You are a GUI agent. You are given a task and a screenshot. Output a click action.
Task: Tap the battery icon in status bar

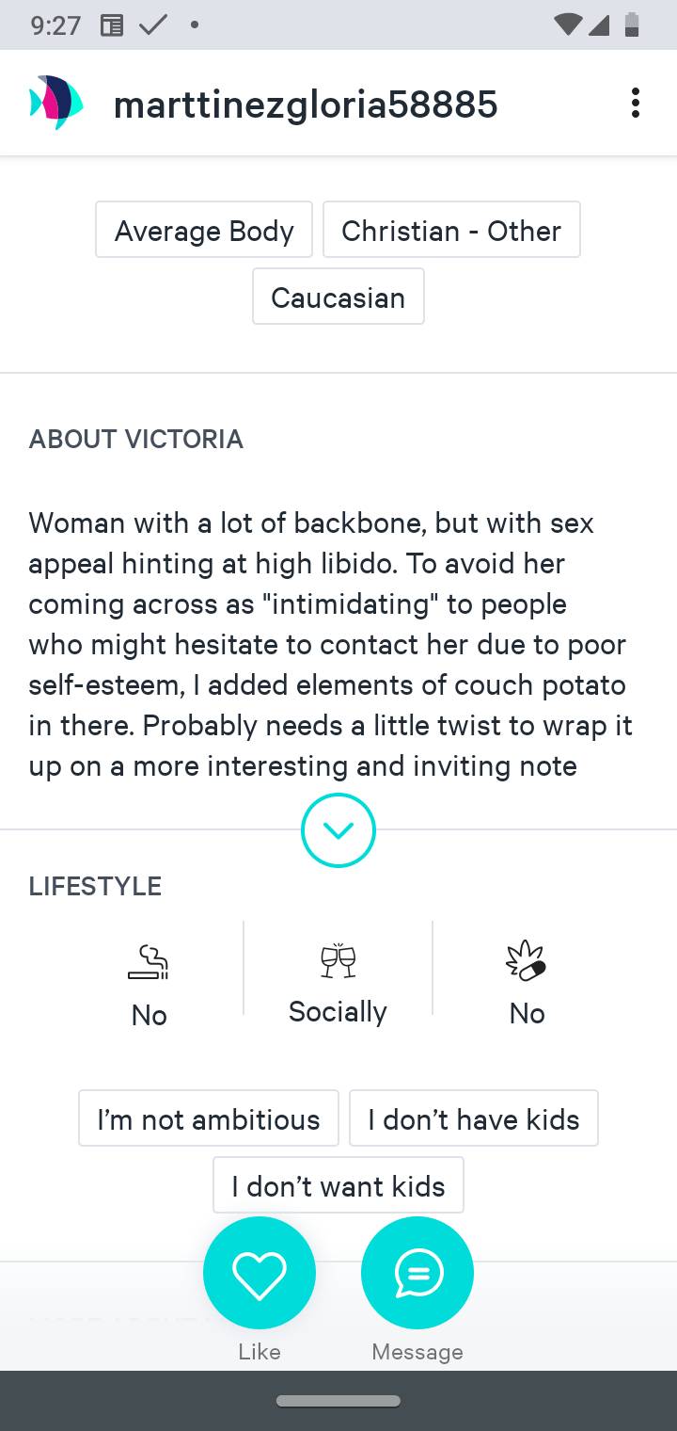(x=632, y=24)
